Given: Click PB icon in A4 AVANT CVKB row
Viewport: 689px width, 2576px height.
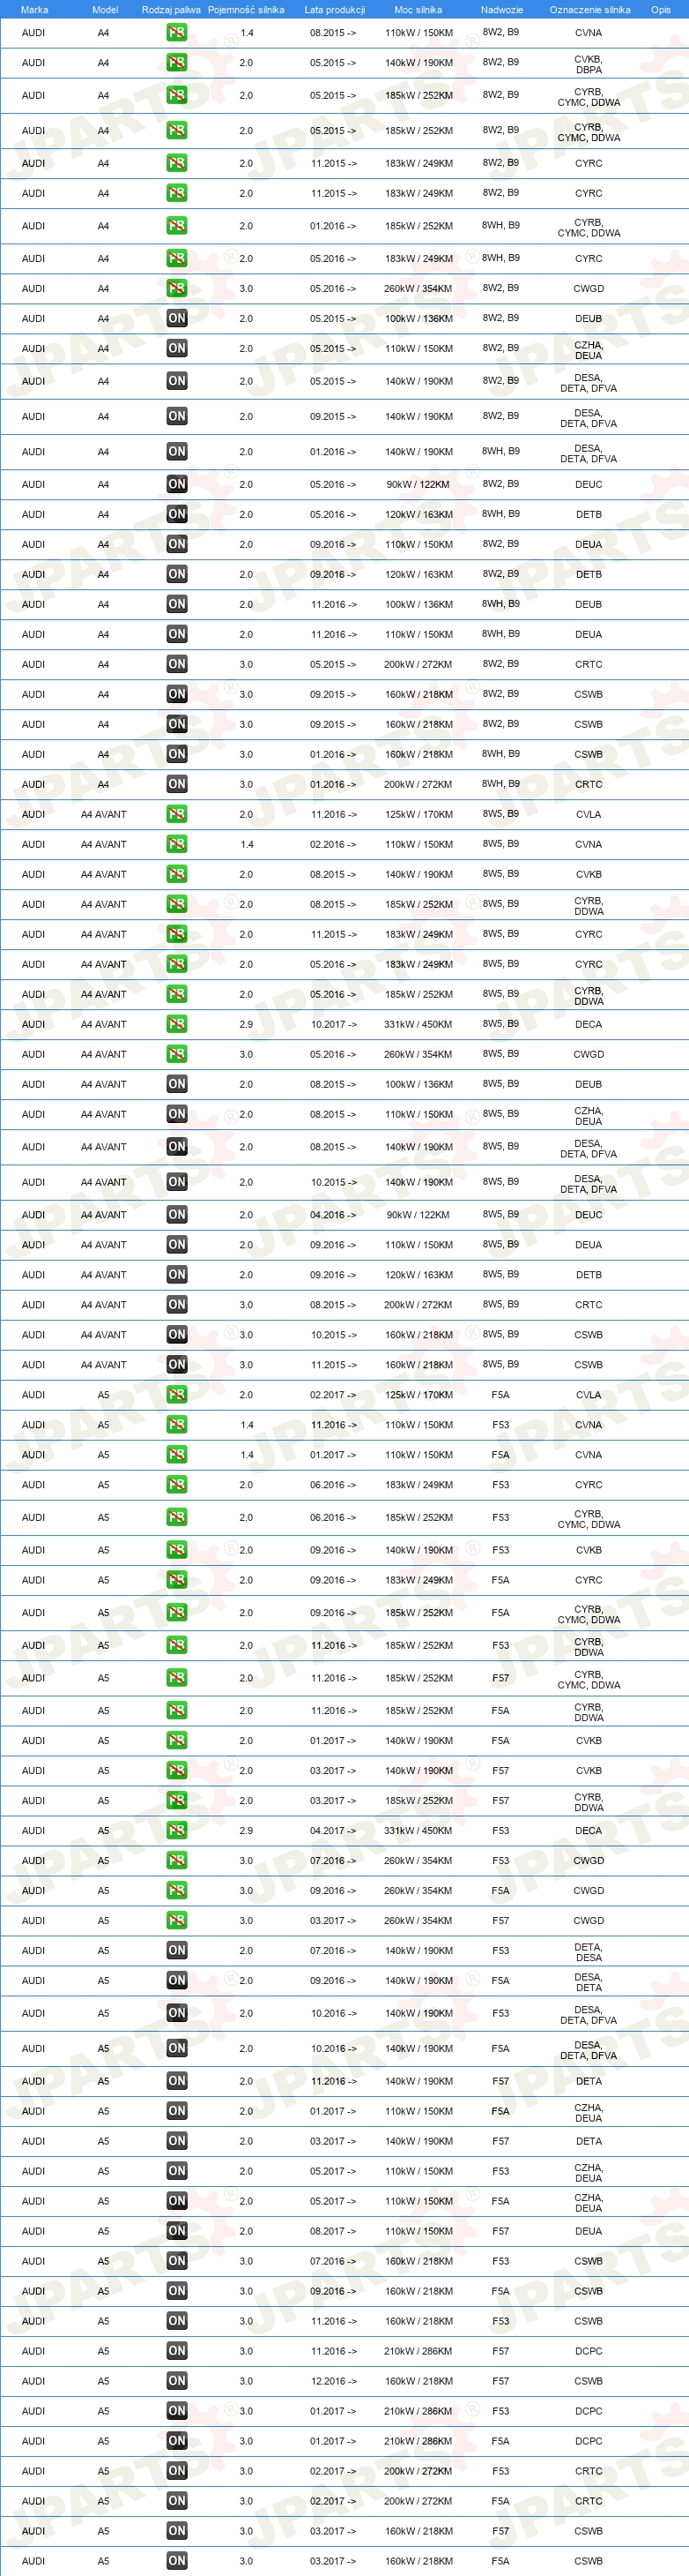Looking at the screenshot, I should (177, 874).
